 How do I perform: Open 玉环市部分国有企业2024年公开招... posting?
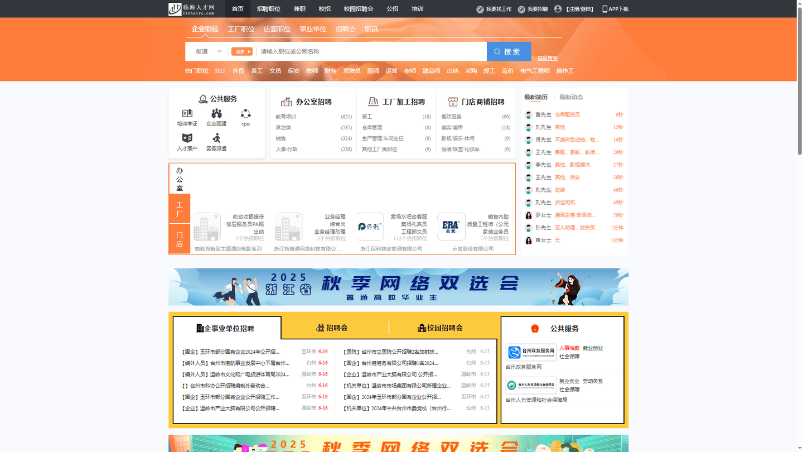coord(231,352)
